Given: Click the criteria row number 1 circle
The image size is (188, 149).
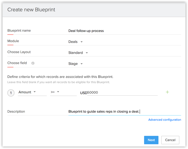Looking at the screenshot, I should pos(11,93).
